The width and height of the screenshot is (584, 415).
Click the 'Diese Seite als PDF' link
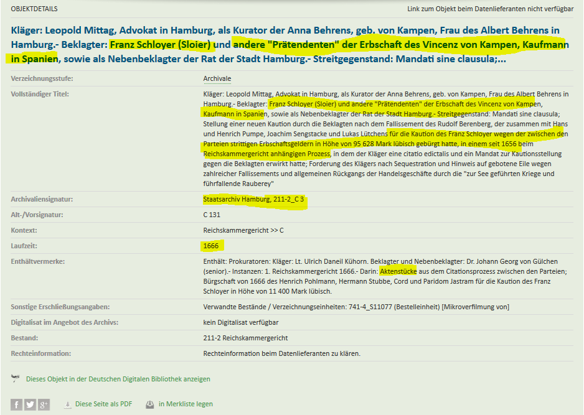click(103, 404)
